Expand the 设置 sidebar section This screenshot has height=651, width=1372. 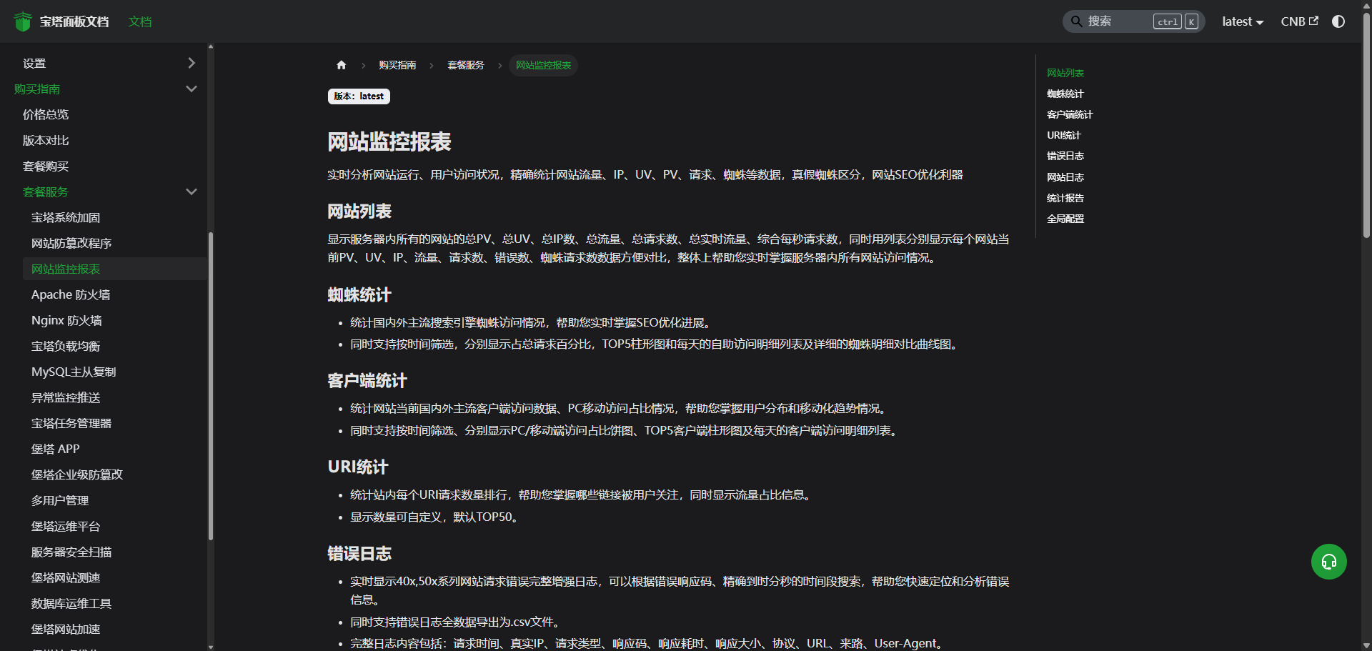coord(191,63)
